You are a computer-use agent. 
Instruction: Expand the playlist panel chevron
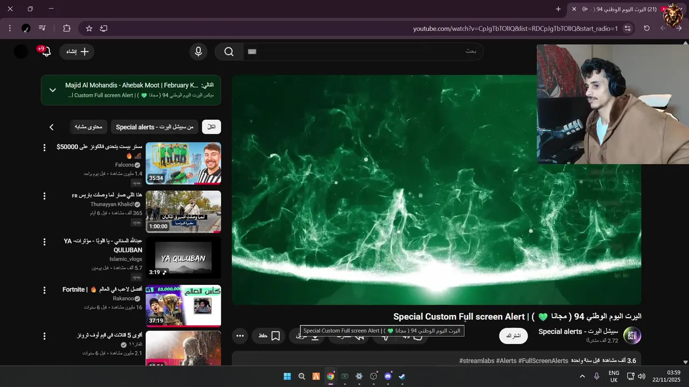tap(53, 90)
